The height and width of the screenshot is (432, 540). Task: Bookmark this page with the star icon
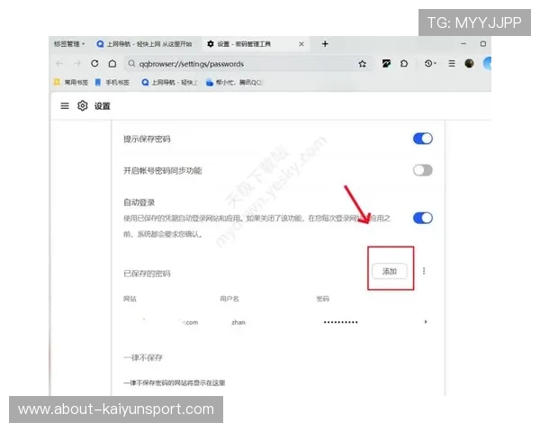pyautogui.click(x=362, y=64)
